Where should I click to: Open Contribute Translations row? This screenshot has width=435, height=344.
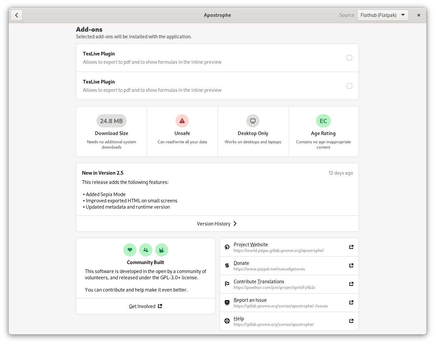289,284
